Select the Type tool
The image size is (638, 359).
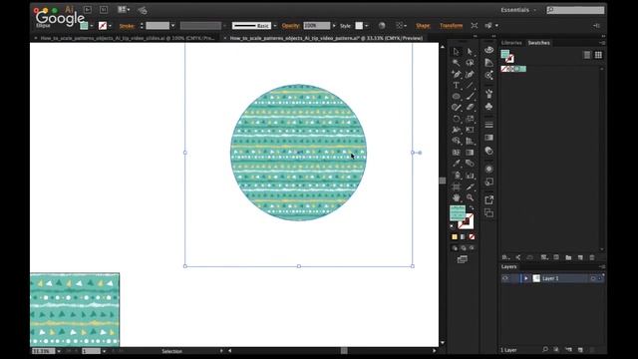pyautogui.click(x=456, y=85)
